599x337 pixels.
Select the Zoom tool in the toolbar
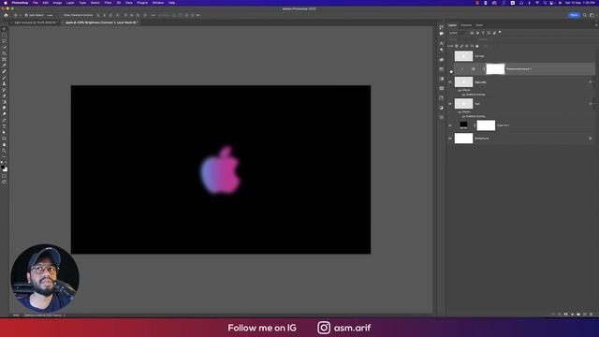tap(4, 151)
